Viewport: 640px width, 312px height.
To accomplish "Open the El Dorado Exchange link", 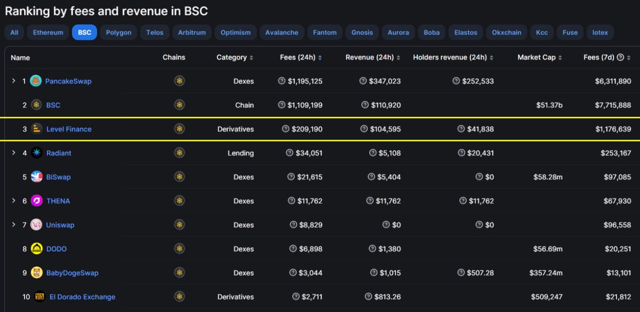I will (x=82, y=297).
